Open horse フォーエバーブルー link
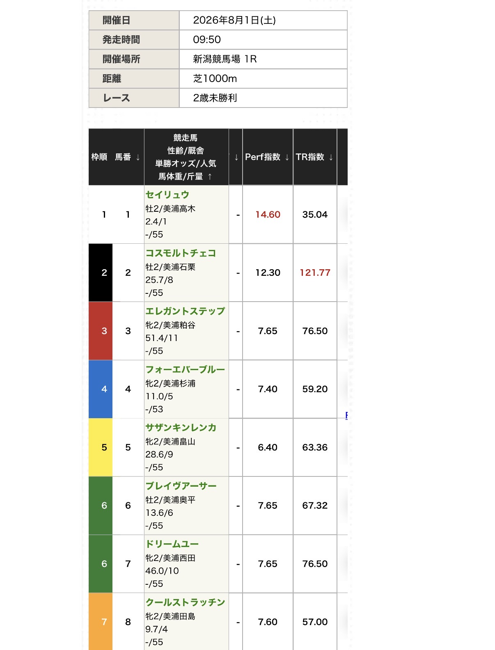Viewport: 495px width, 650px height. [x=185, y=369]
